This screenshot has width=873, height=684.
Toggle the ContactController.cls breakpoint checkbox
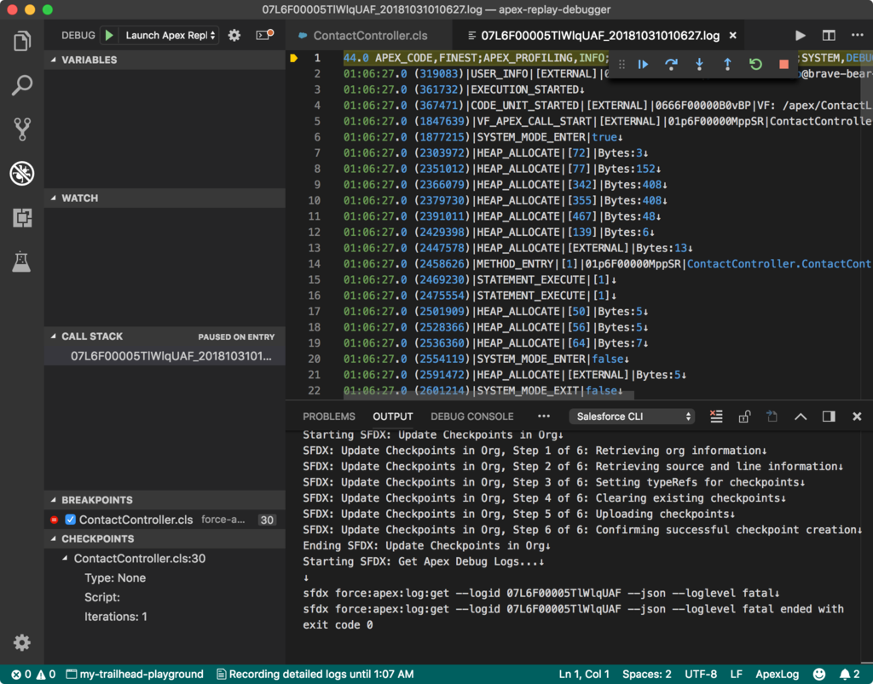tap(71, 520)
